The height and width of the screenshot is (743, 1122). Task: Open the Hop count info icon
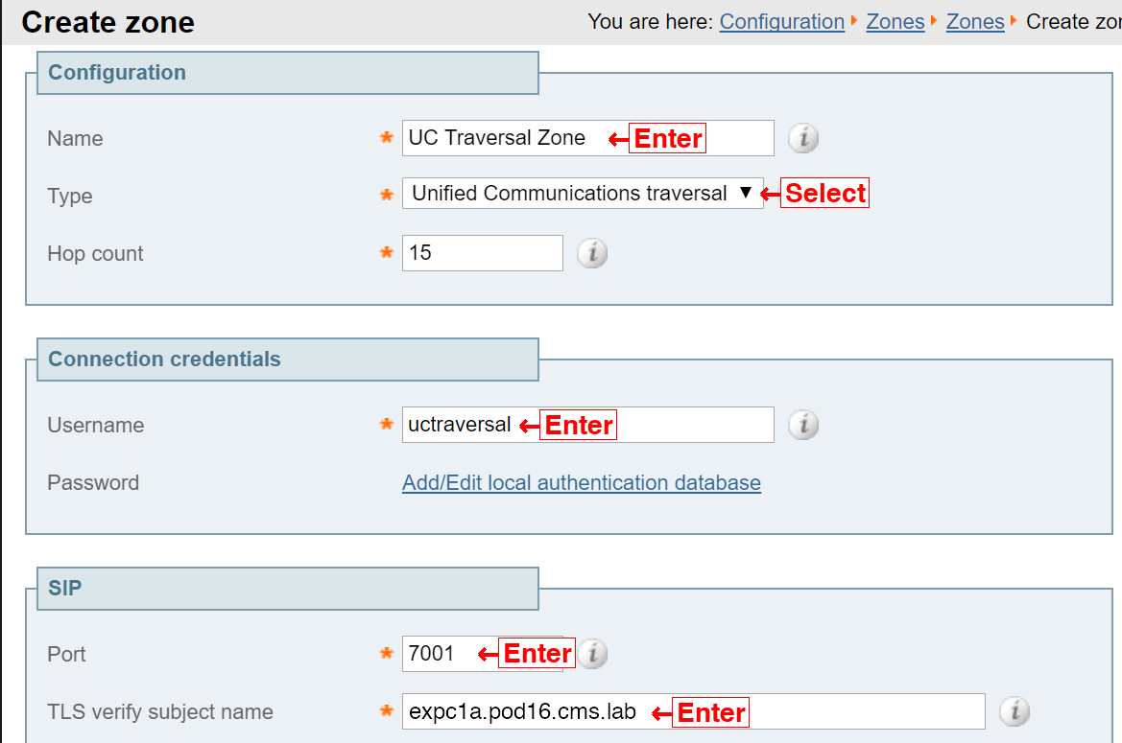592,253
